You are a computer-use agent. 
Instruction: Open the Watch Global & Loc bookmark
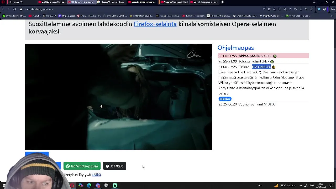tap(297, 16)
